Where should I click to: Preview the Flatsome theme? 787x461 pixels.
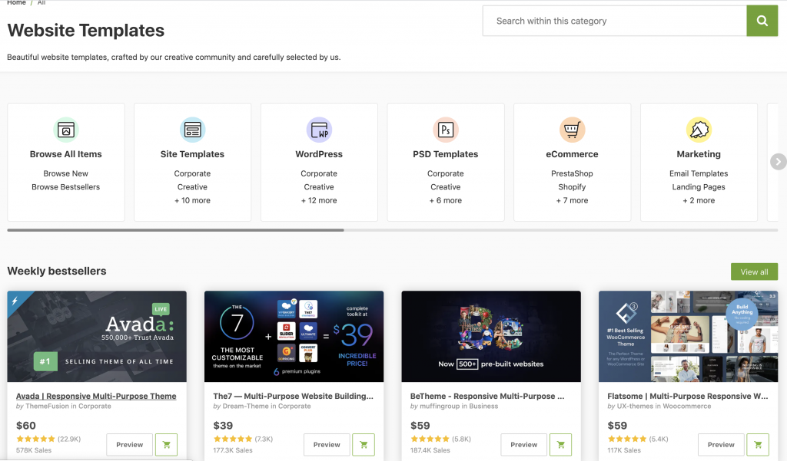[x=721, y=444]
